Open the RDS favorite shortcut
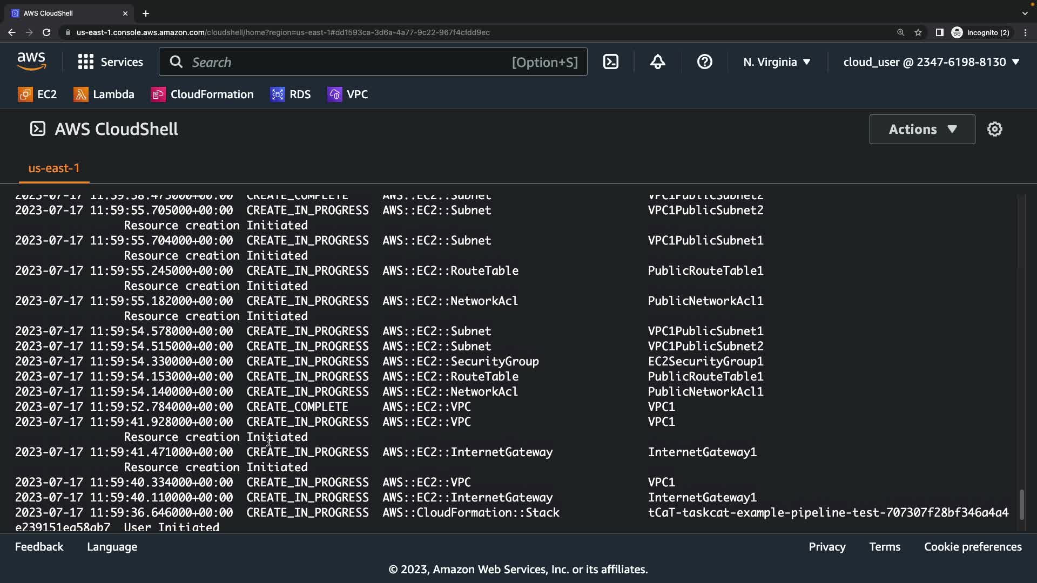 click(291, 94)
